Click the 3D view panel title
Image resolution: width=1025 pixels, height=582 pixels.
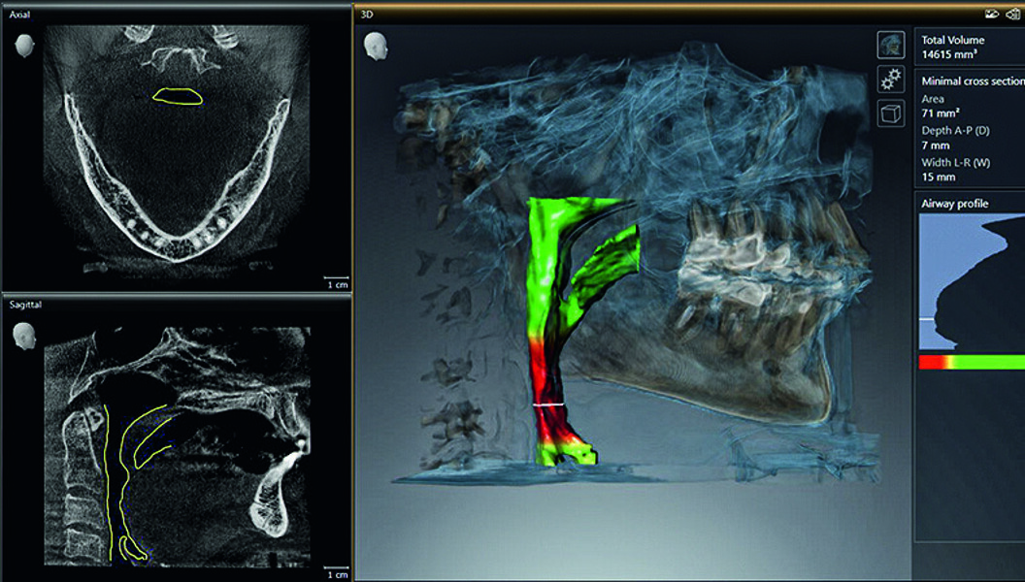click(x=367, y=15)
